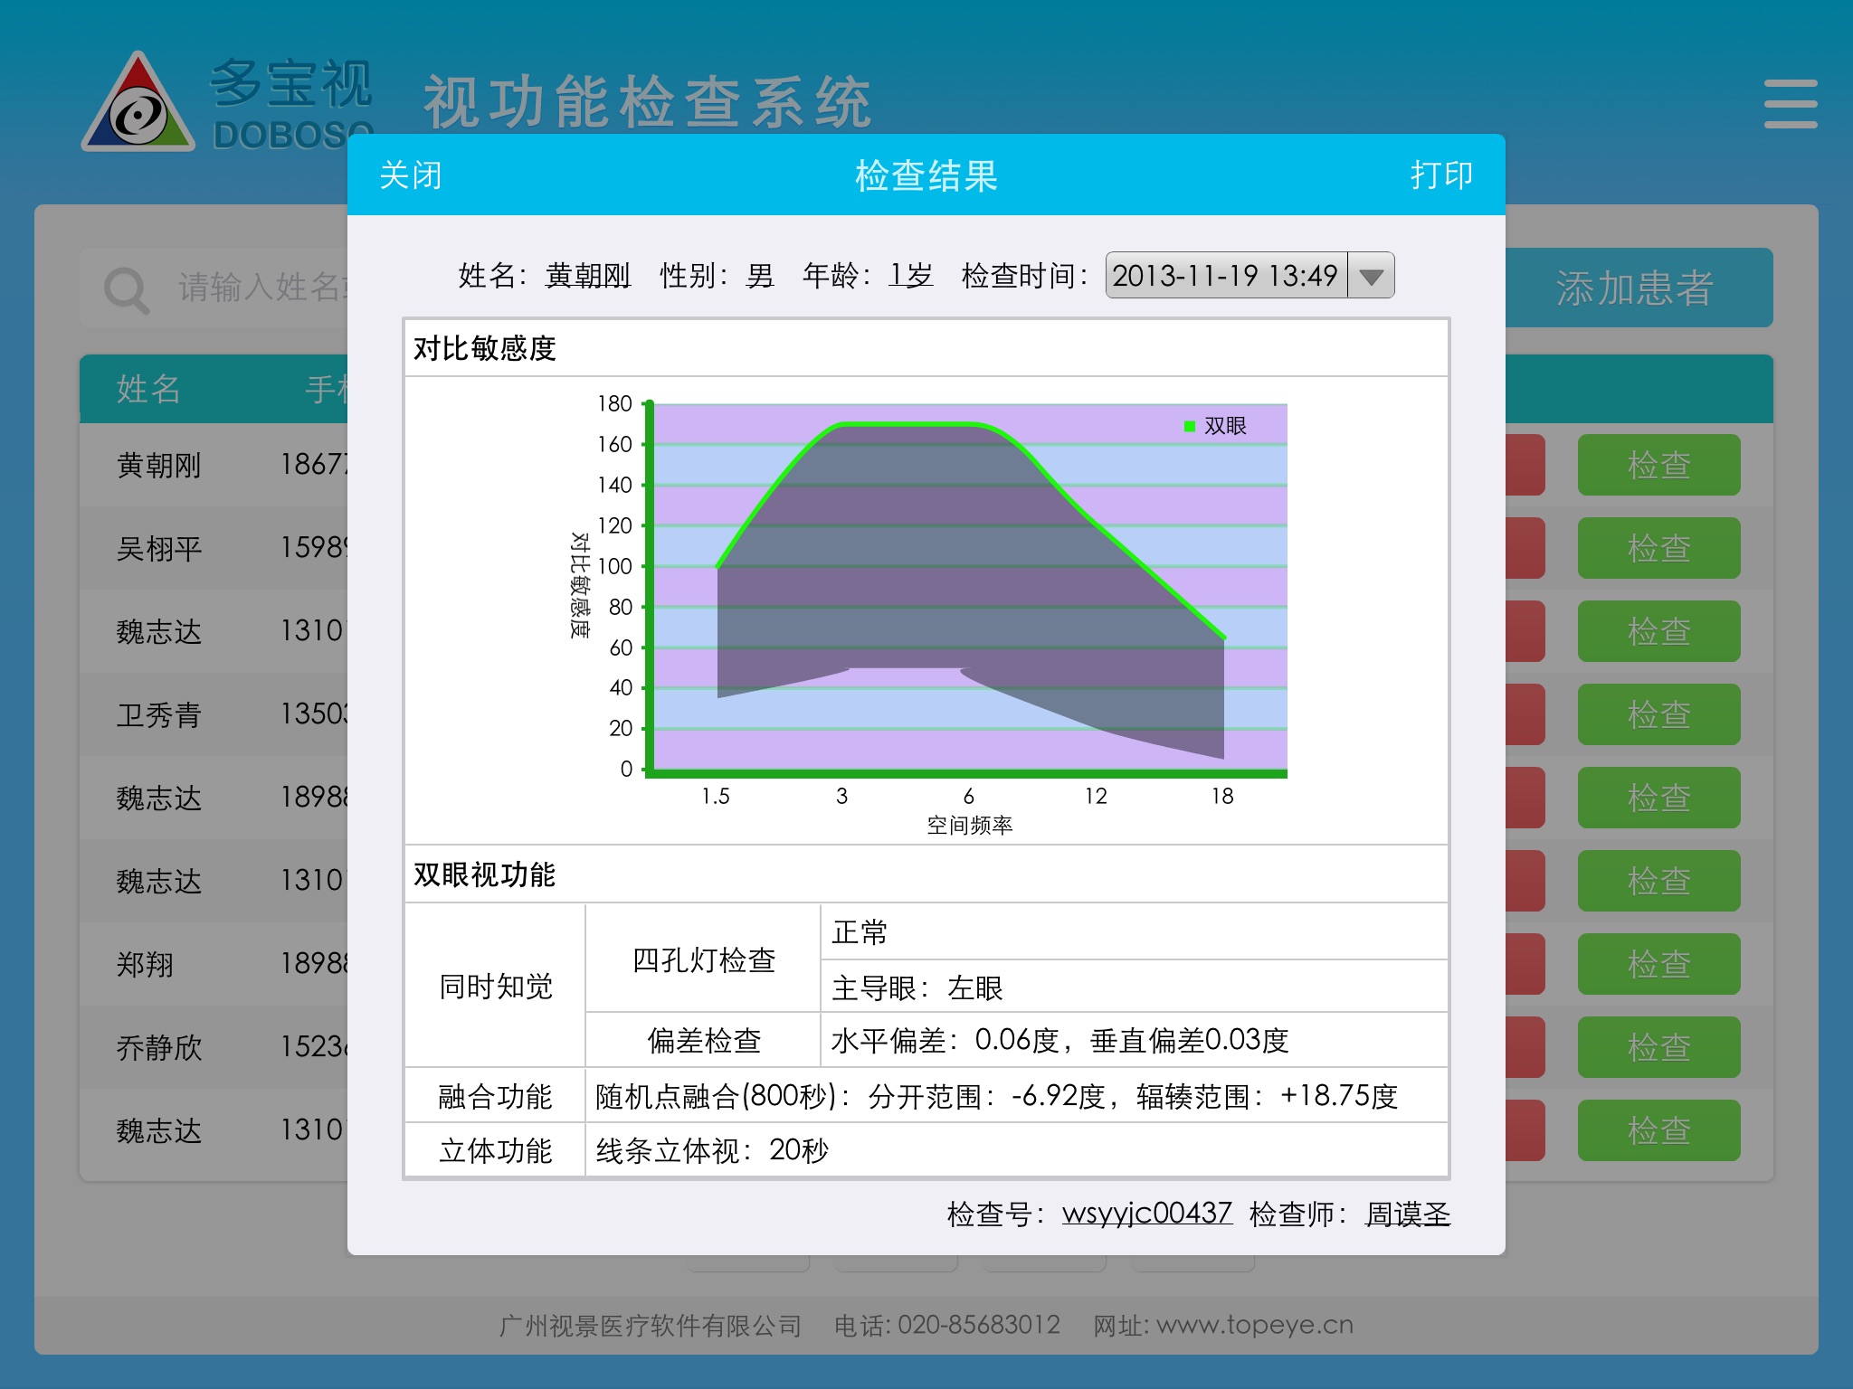This screenshot has width=1853, height=1389.
Task: Select patient name 黄朝刚 in list
Action: [158, 465]
